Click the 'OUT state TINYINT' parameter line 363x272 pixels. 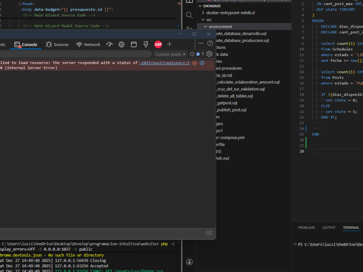coord(336,9)
